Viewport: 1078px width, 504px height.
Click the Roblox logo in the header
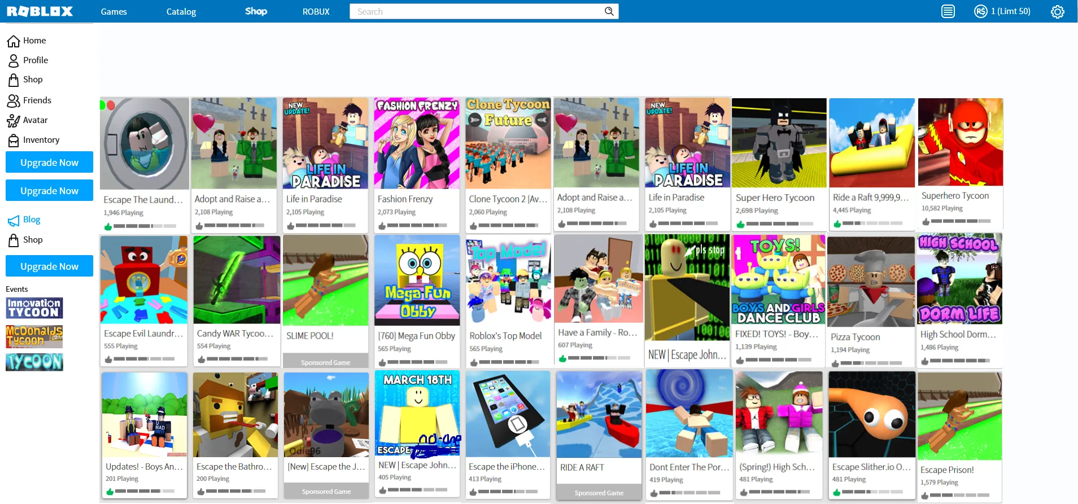(40, 11)
